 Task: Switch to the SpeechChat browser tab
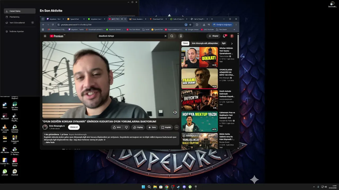[74, 19]
